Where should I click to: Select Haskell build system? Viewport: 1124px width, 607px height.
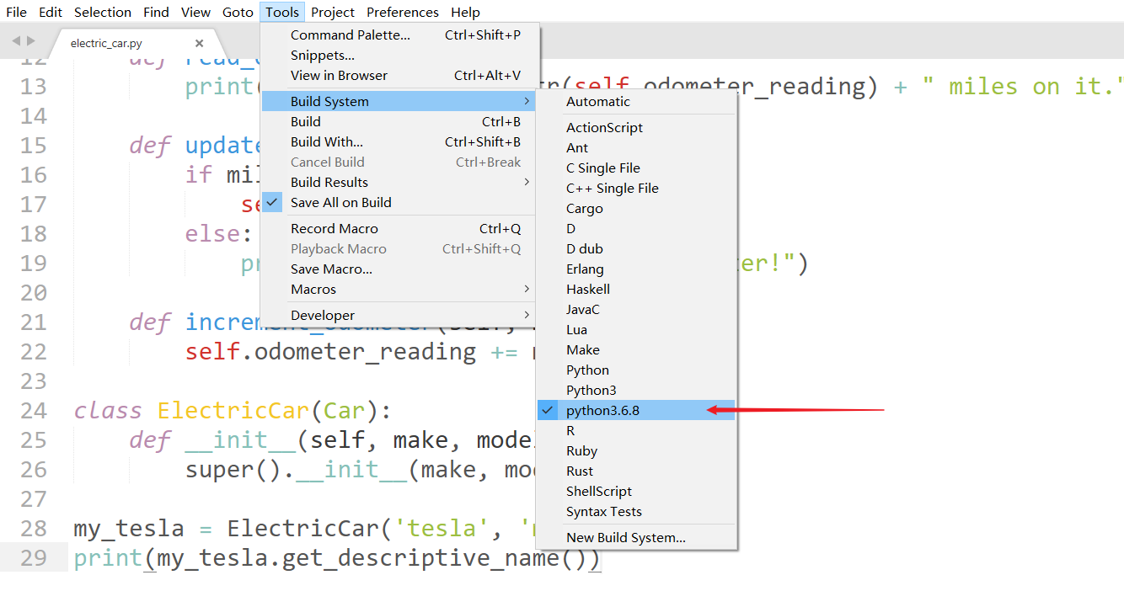(x=636, y=289)
